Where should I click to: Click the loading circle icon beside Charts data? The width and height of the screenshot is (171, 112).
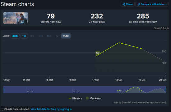click(2, 109)
